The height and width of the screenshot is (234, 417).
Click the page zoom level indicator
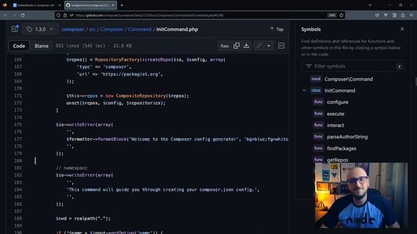tap(332, 16)
